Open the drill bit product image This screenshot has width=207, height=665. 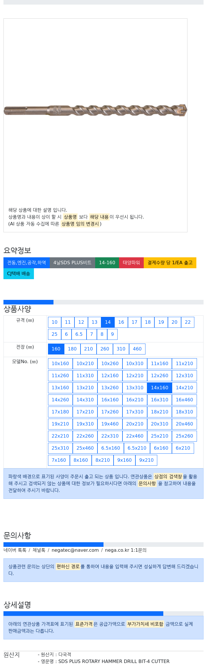tap(95, 110)
